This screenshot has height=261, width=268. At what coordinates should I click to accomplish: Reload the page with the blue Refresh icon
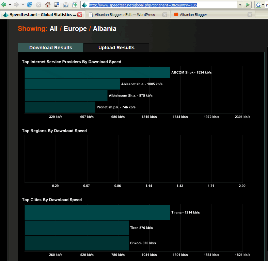click(29, 5)
